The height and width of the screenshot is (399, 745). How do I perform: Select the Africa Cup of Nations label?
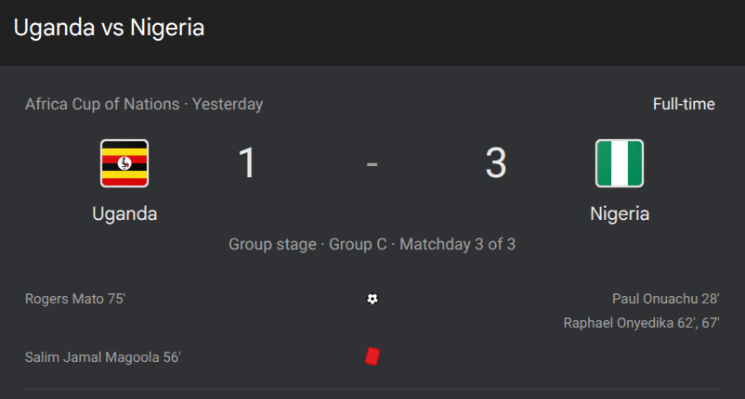click(x=102, y=104)
